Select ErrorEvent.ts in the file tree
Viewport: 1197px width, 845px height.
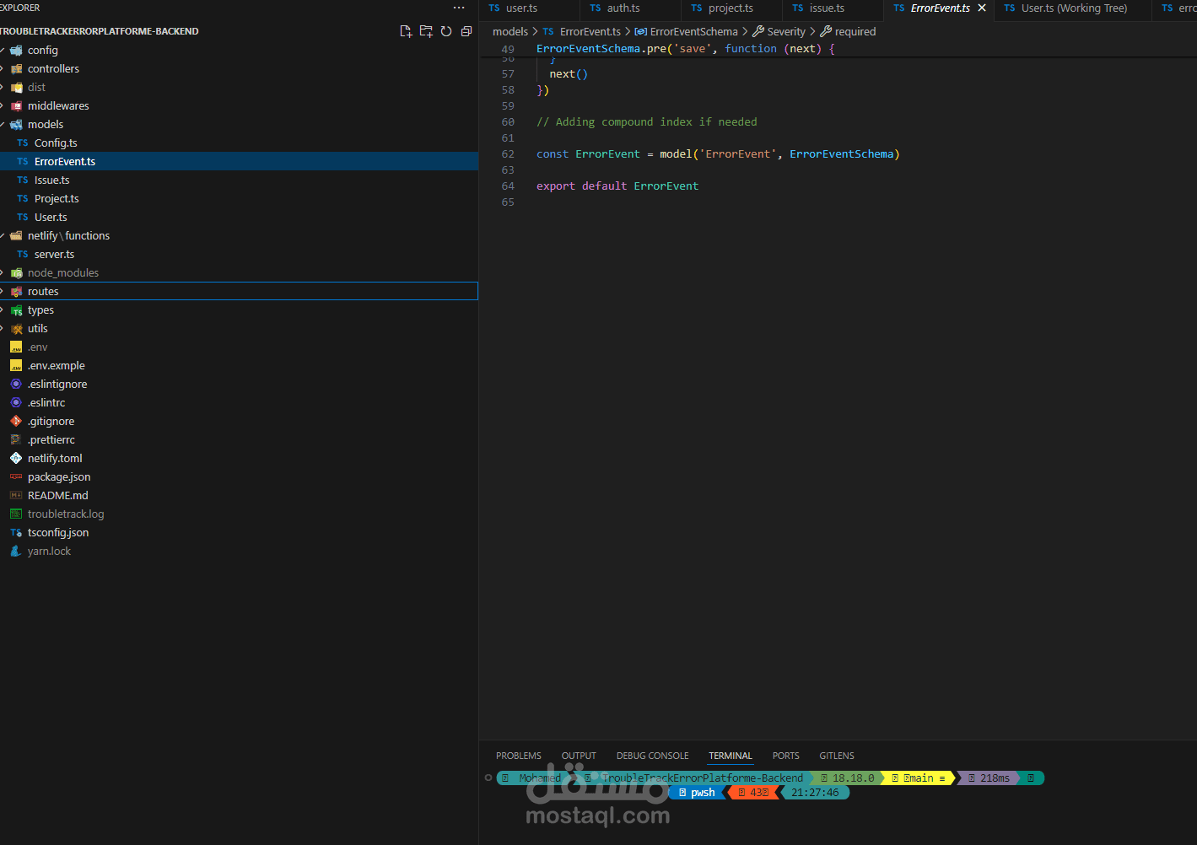tap(239, 161)
